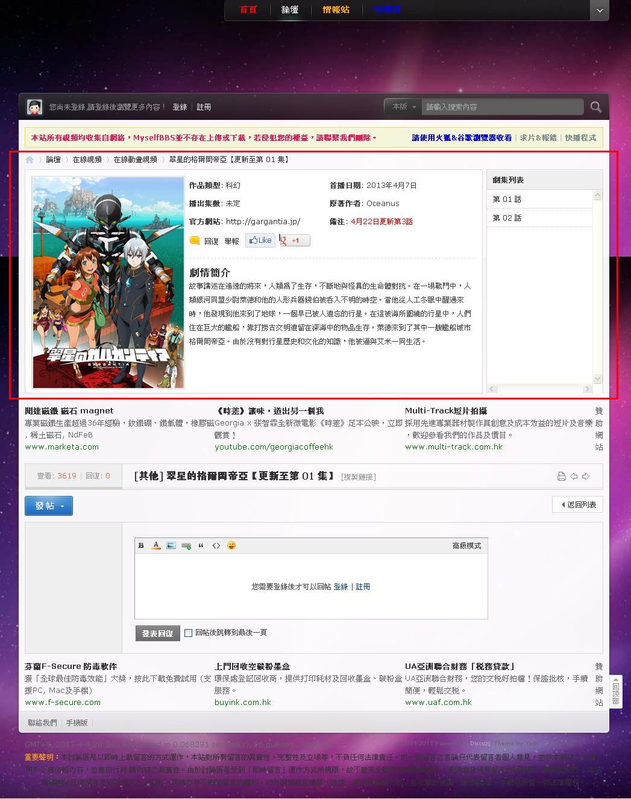The width and height of the screenshot is (631, 799).
Task: Open the smiley emoticon picker
Action: point(231,545)
